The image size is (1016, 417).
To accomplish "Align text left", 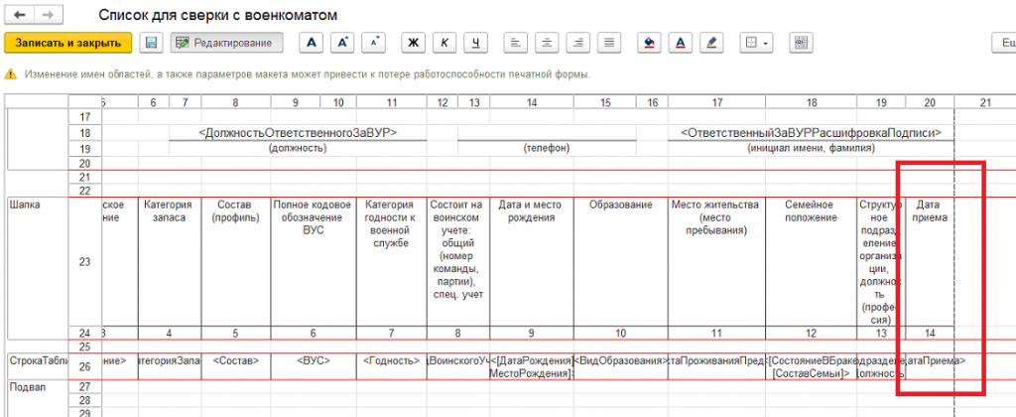I will (x=516, y=43).
